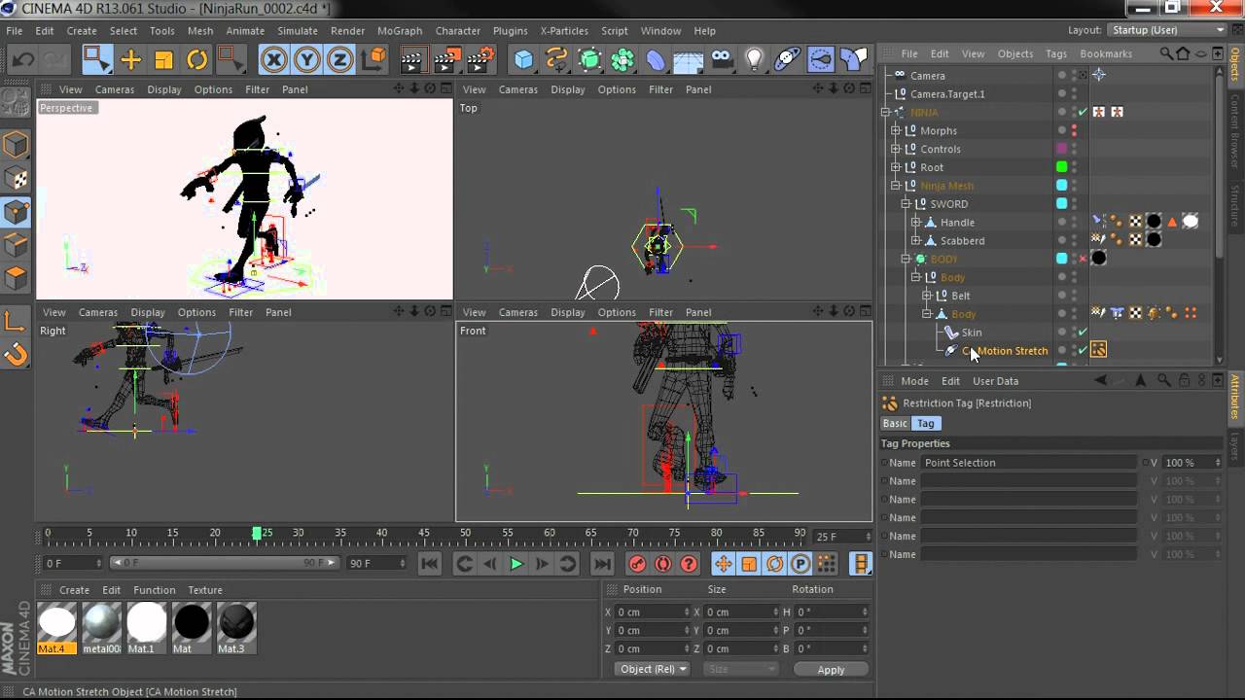Enable Make Editable mode icon
Screen dimensions: 1245x700
tap(16, 103)
